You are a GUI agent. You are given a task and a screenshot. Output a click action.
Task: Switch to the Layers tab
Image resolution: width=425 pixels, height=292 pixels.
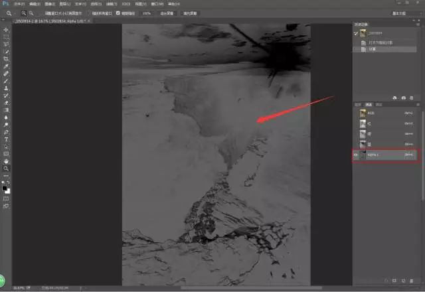pyautogui.click(x=357, y=104)
